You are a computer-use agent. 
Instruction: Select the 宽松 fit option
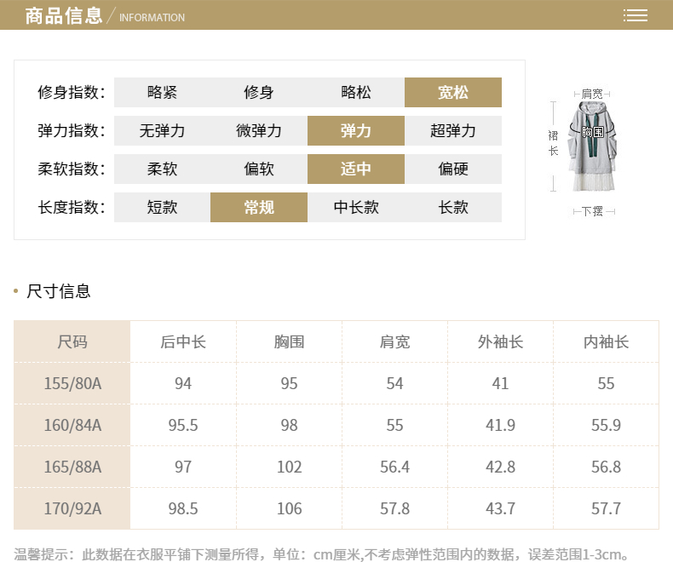pos(452,93)
